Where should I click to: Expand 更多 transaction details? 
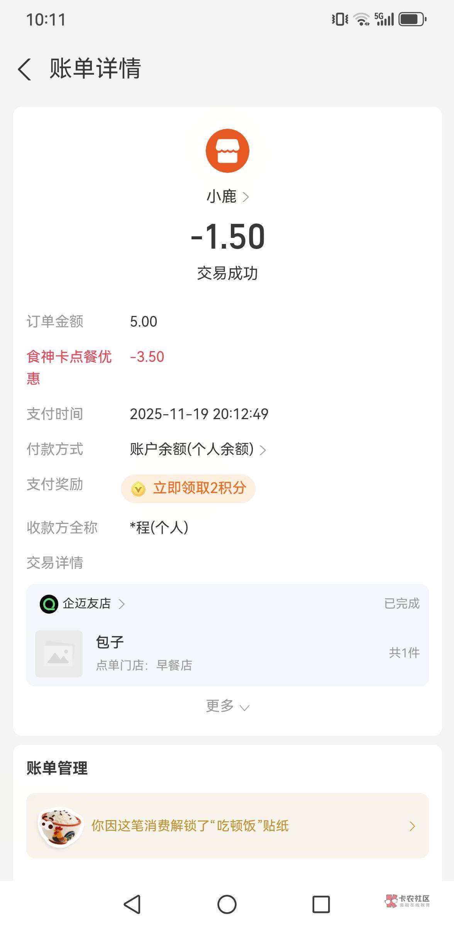point(227,706)
